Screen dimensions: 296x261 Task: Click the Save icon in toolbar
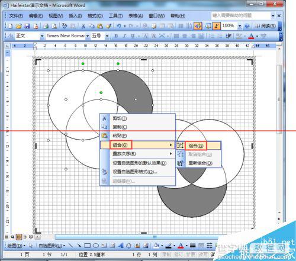click(27, 26)
